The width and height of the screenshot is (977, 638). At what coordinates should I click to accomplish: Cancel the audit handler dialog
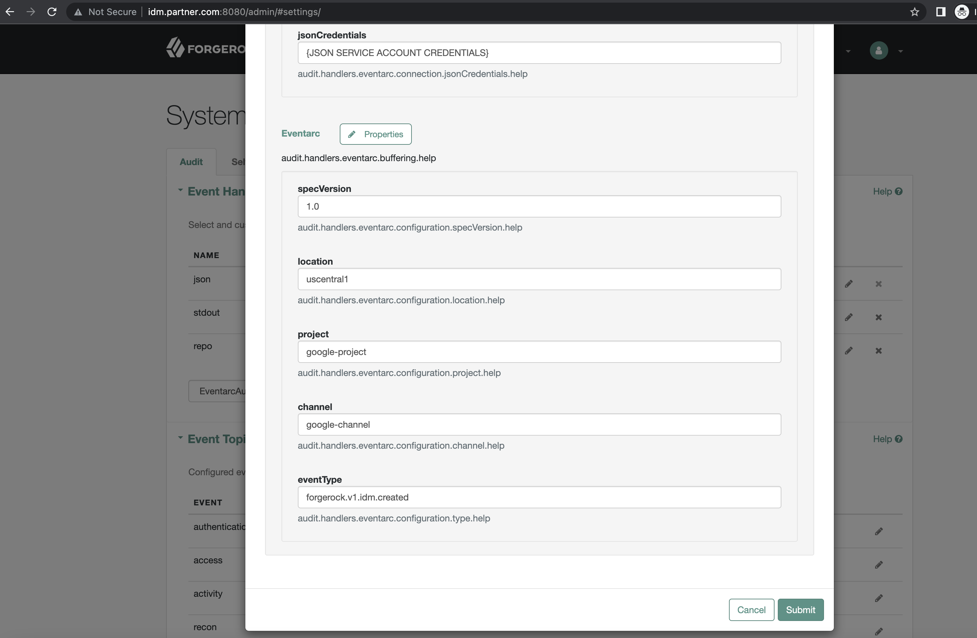point(751,610)
